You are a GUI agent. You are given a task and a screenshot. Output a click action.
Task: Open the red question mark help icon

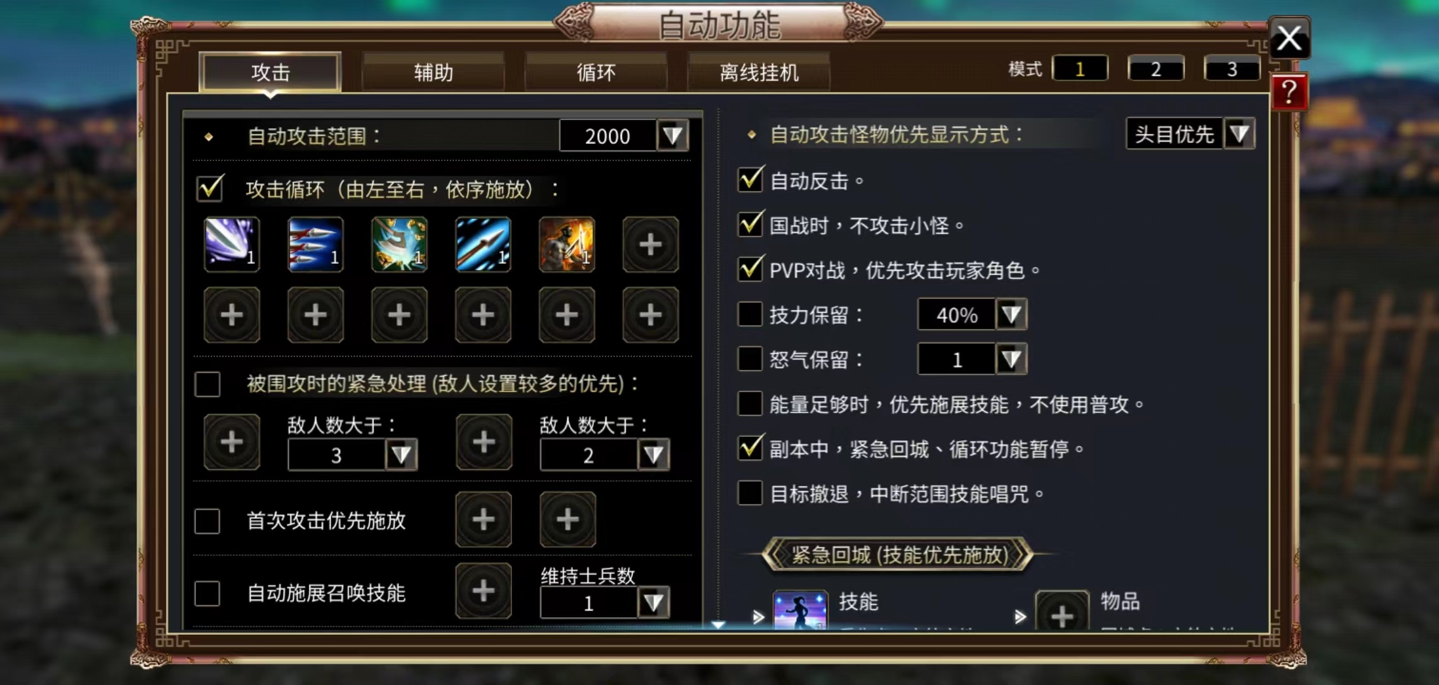[1289, 93]
